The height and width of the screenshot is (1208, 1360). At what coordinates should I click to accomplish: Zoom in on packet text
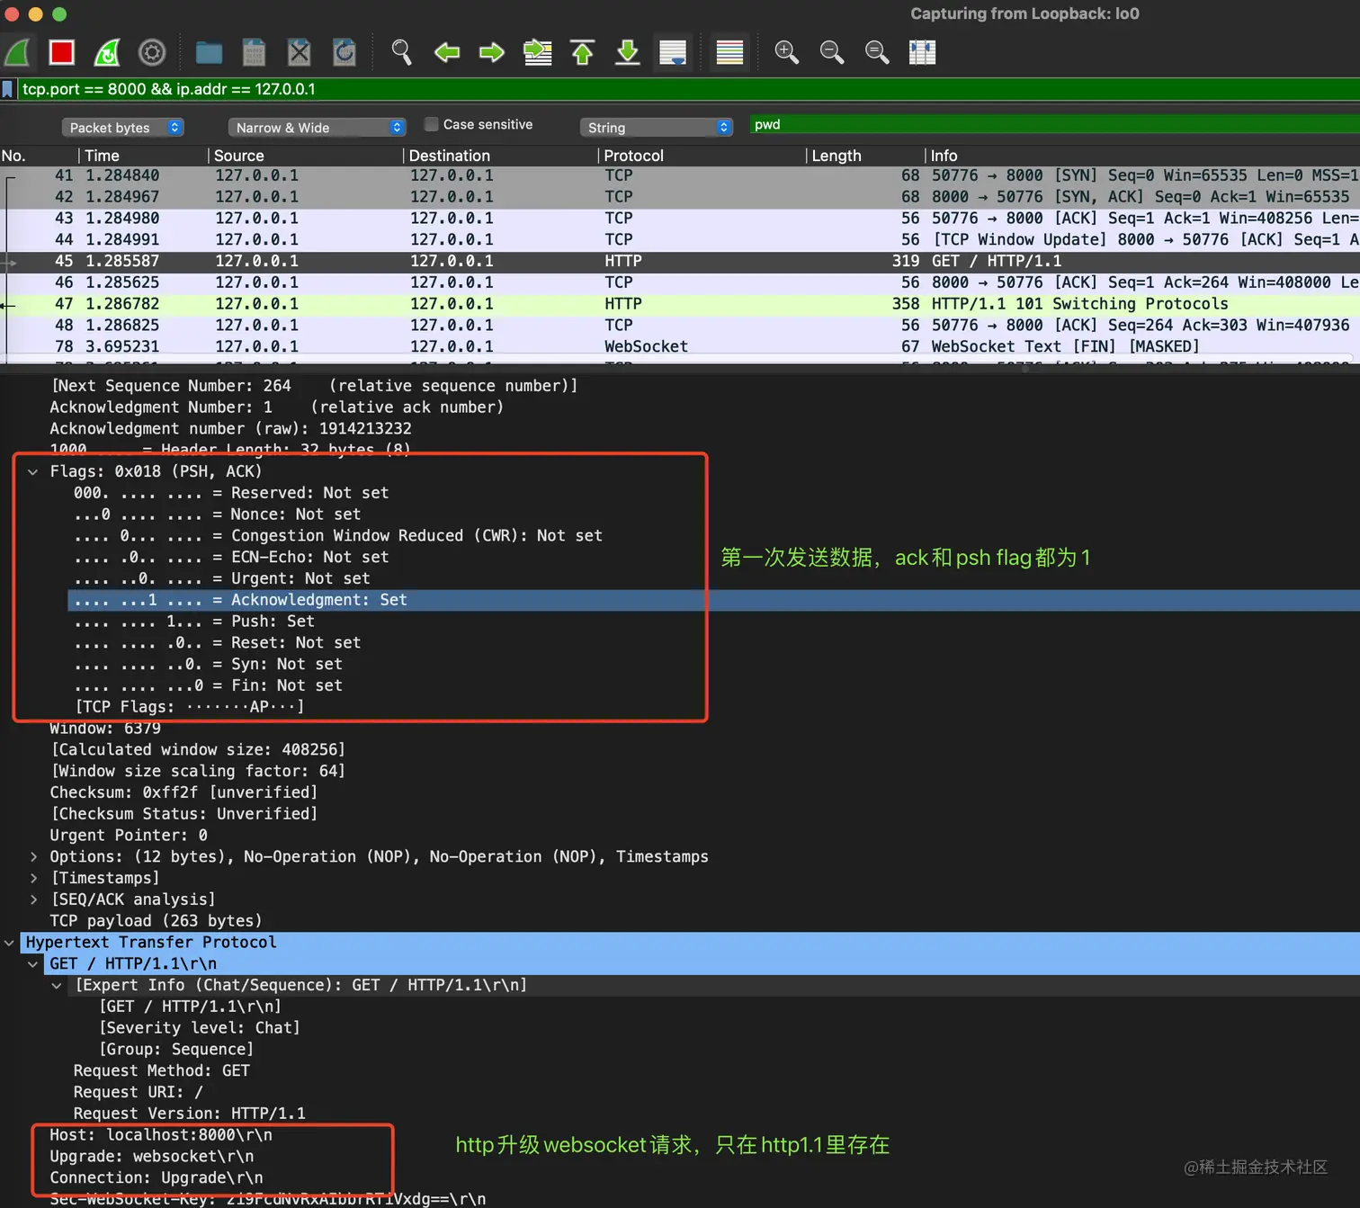click(x=787, y=52)
